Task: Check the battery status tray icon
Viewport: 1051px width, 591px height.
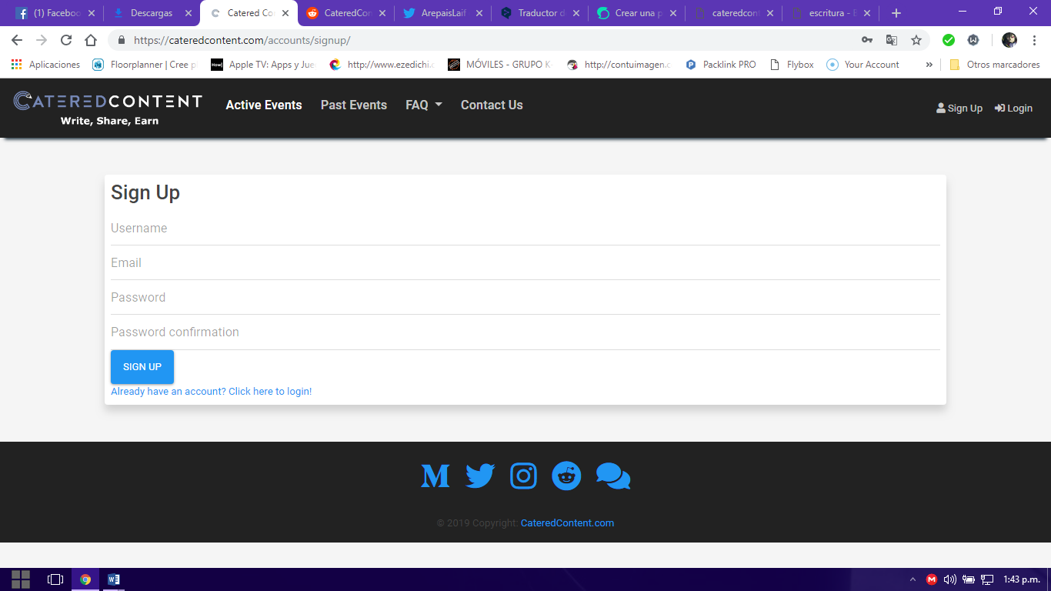Action: click(969, 579)
